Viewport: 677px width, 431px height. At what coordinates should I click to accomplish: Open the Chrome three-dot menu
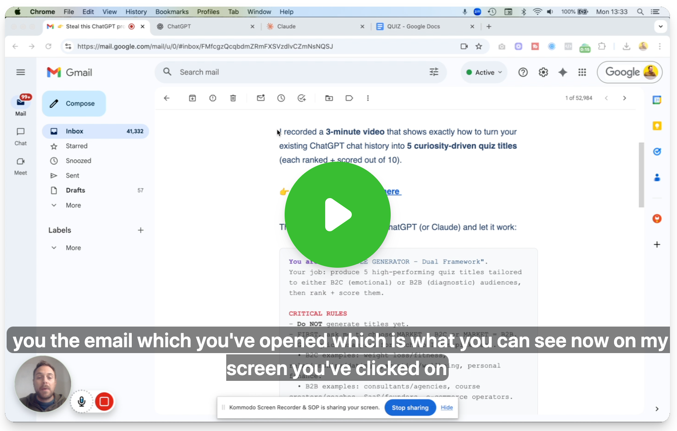660,46
